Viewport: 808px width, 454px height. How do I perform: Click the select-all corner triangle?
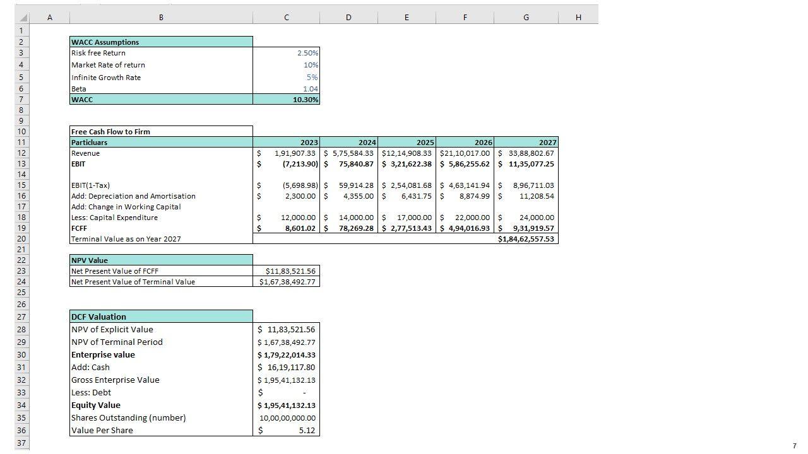click(x=22, y=18)
